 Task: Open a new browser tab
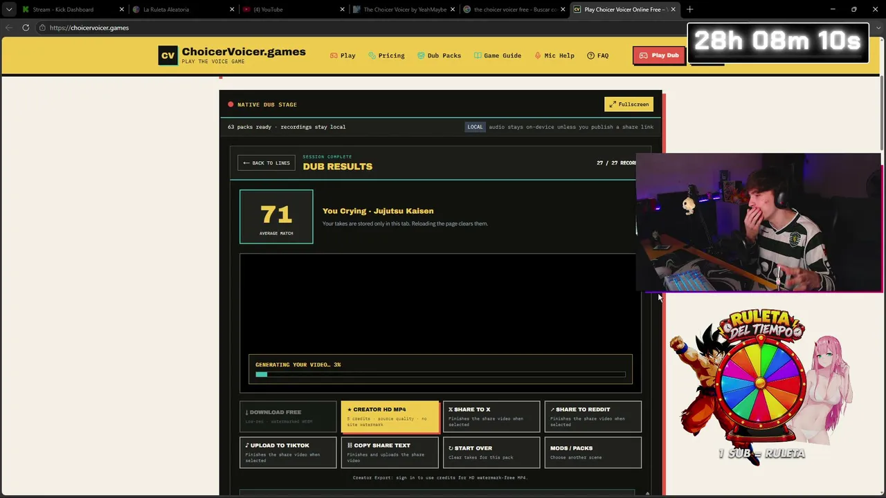click(689, 10)
